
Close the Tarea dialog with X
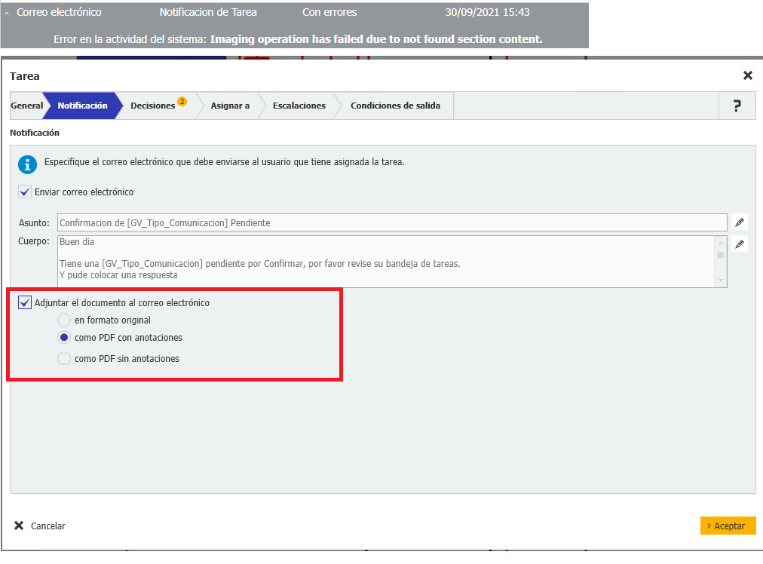[x=747, y=75]
